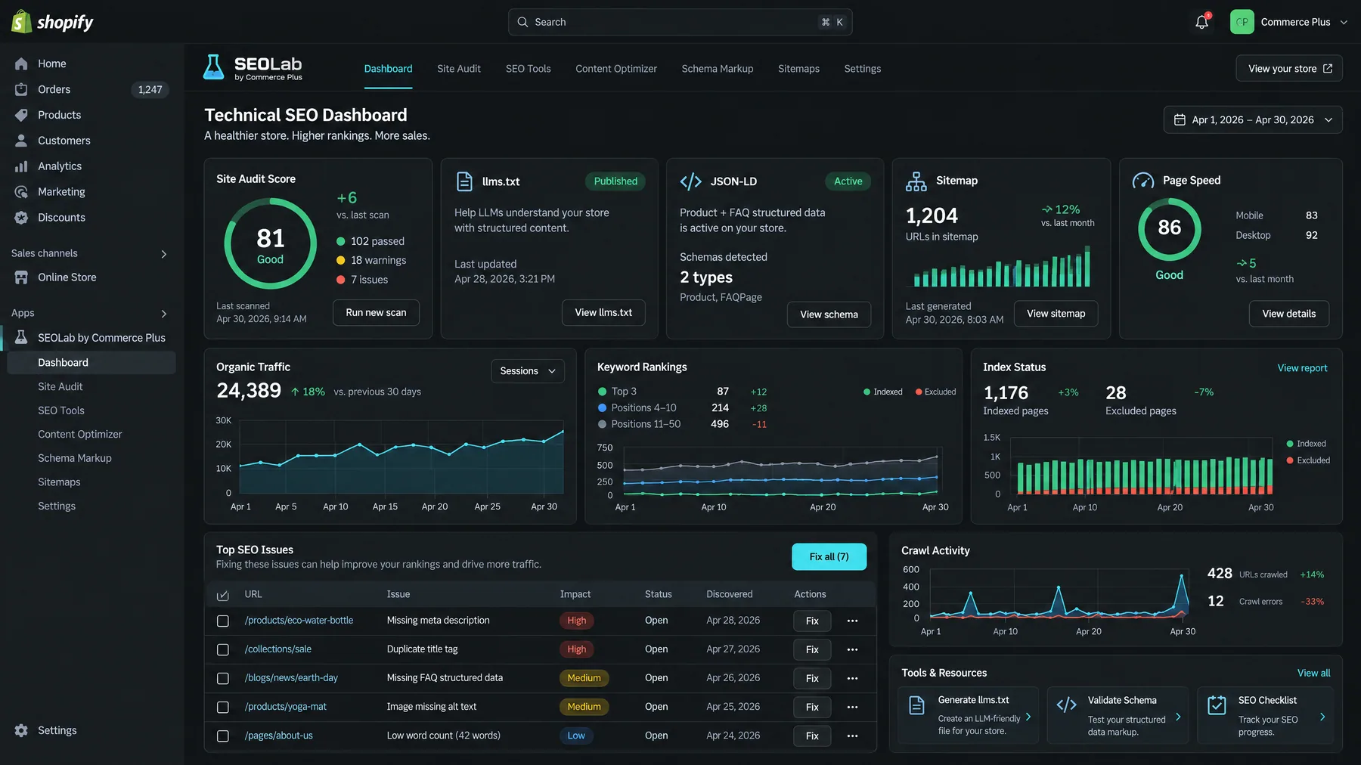Expand the Sales channels section
Viewport: 1361px width, 765px height.
coord(164,254)
